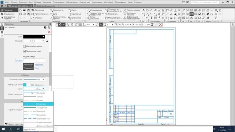Click the home icon tab
This screenshot has height=132, width=235.
point(2,6)
